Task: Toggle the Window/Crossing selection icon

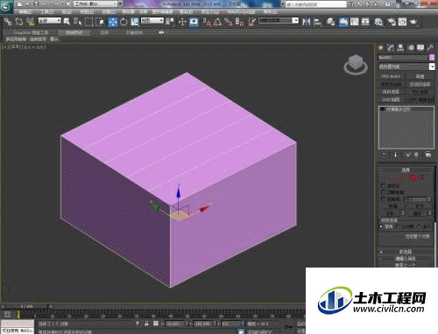Action: pos(100,22)
